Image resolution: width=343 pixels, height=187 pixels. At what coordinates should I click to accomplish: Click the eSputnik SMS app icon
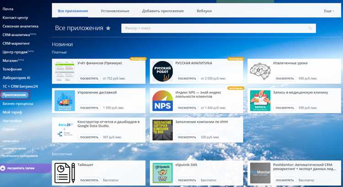click(x=162, y=173)
